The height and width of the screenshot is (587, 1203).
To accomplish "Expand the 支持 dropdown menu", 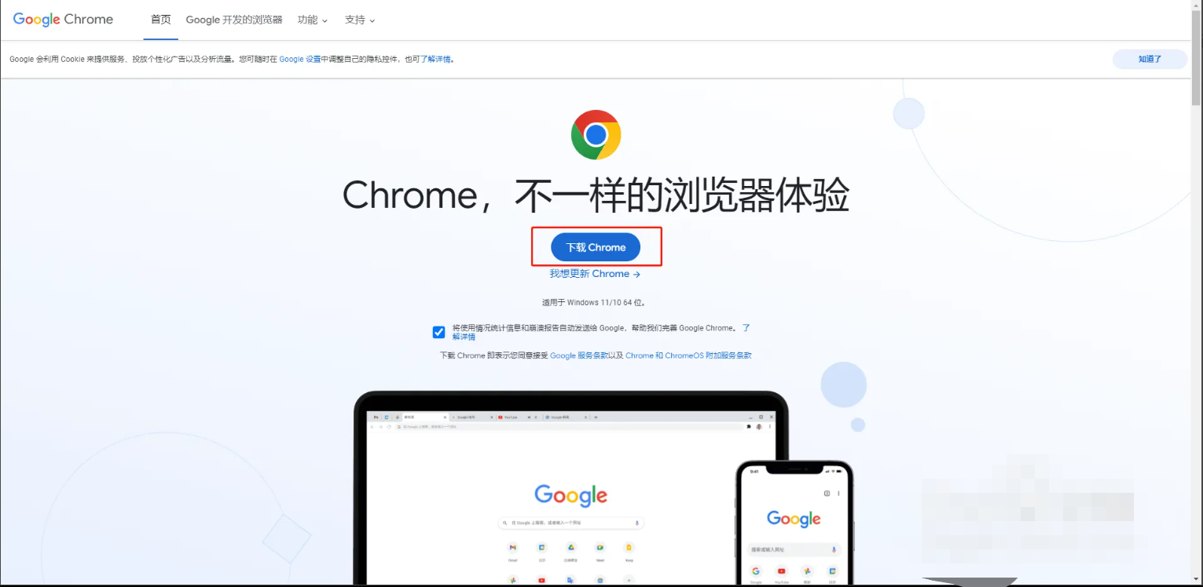I will coord(360,20).
